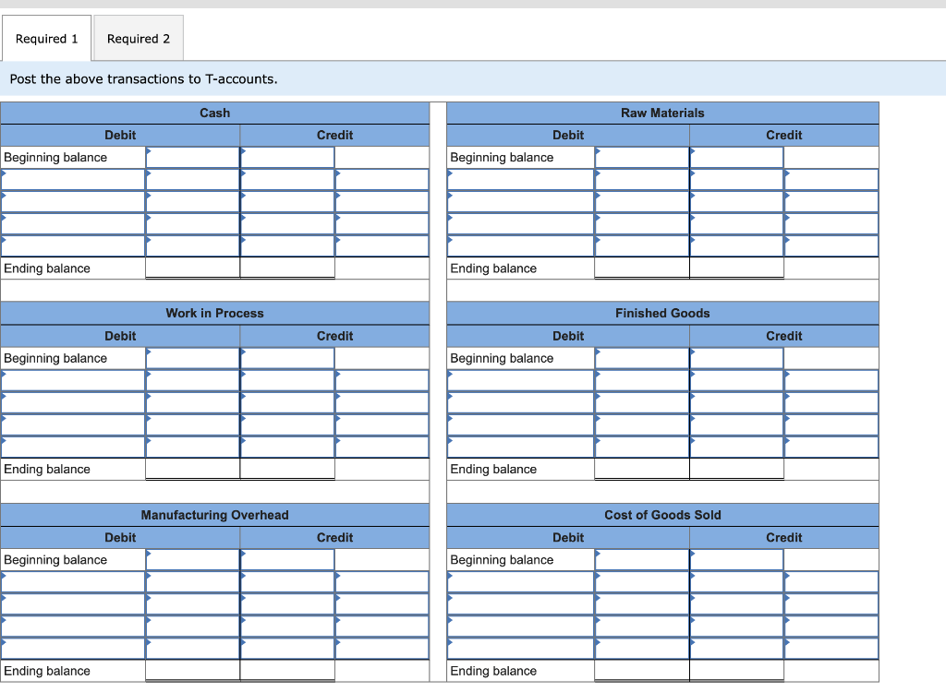The image size is (946, 692).
Task: Switch to the Required 1 tab
Action: coord(46,39)
